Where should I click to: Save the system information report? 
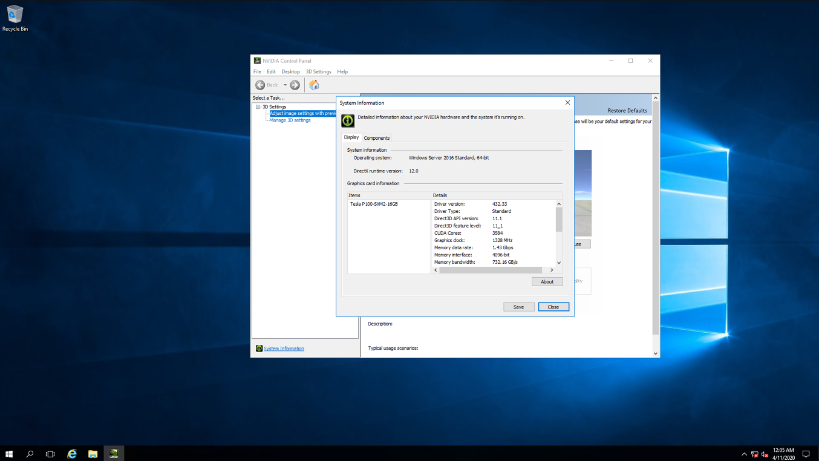click(x=518, y=307)
